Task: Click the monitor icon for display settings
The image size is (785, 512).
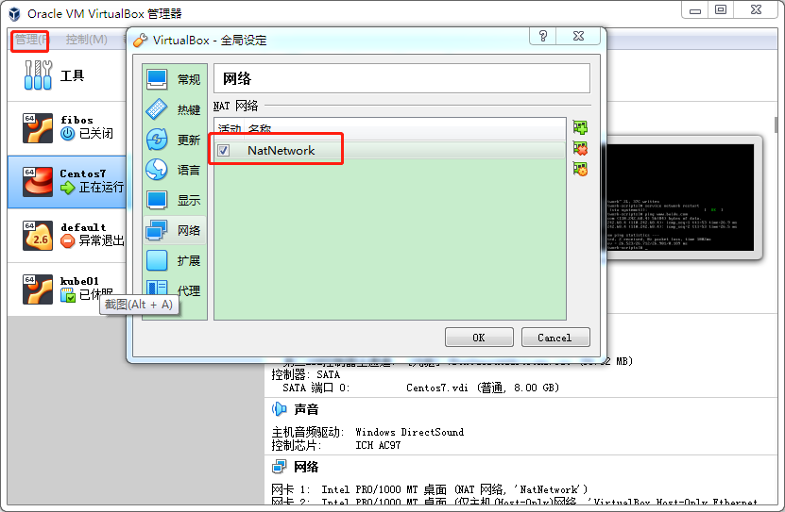Action: pyautogui.click(x=157, y=200)
